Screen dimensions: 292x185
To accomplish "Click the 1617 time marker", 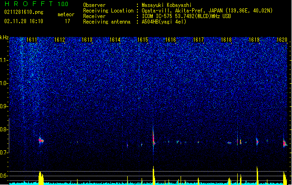I will point(198,40).
